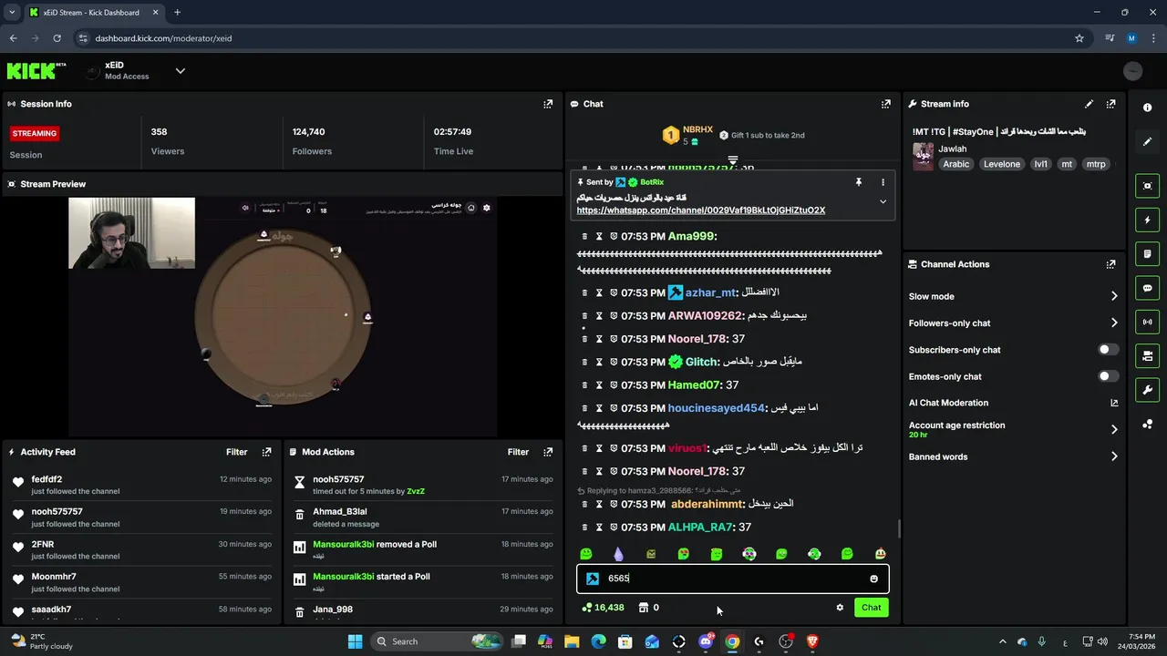Click the stream preview video
The width and height of the screenshot is (1167, 656).
point(283,317)
